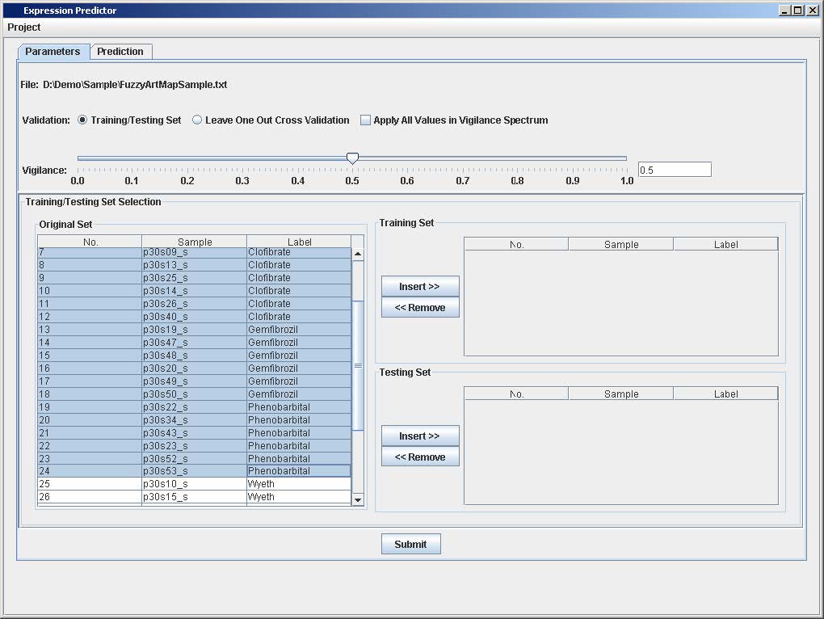Click Remove button for Testing Set

(x=419, y=457)
